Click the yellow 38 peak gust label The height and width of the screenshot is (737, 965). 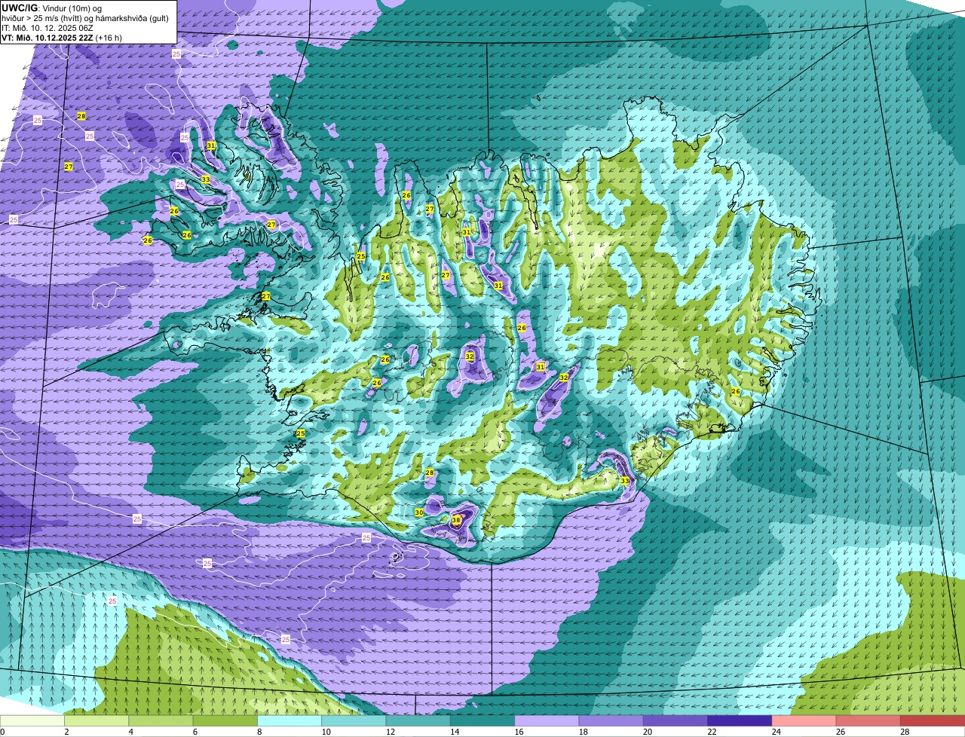(456, 520)
